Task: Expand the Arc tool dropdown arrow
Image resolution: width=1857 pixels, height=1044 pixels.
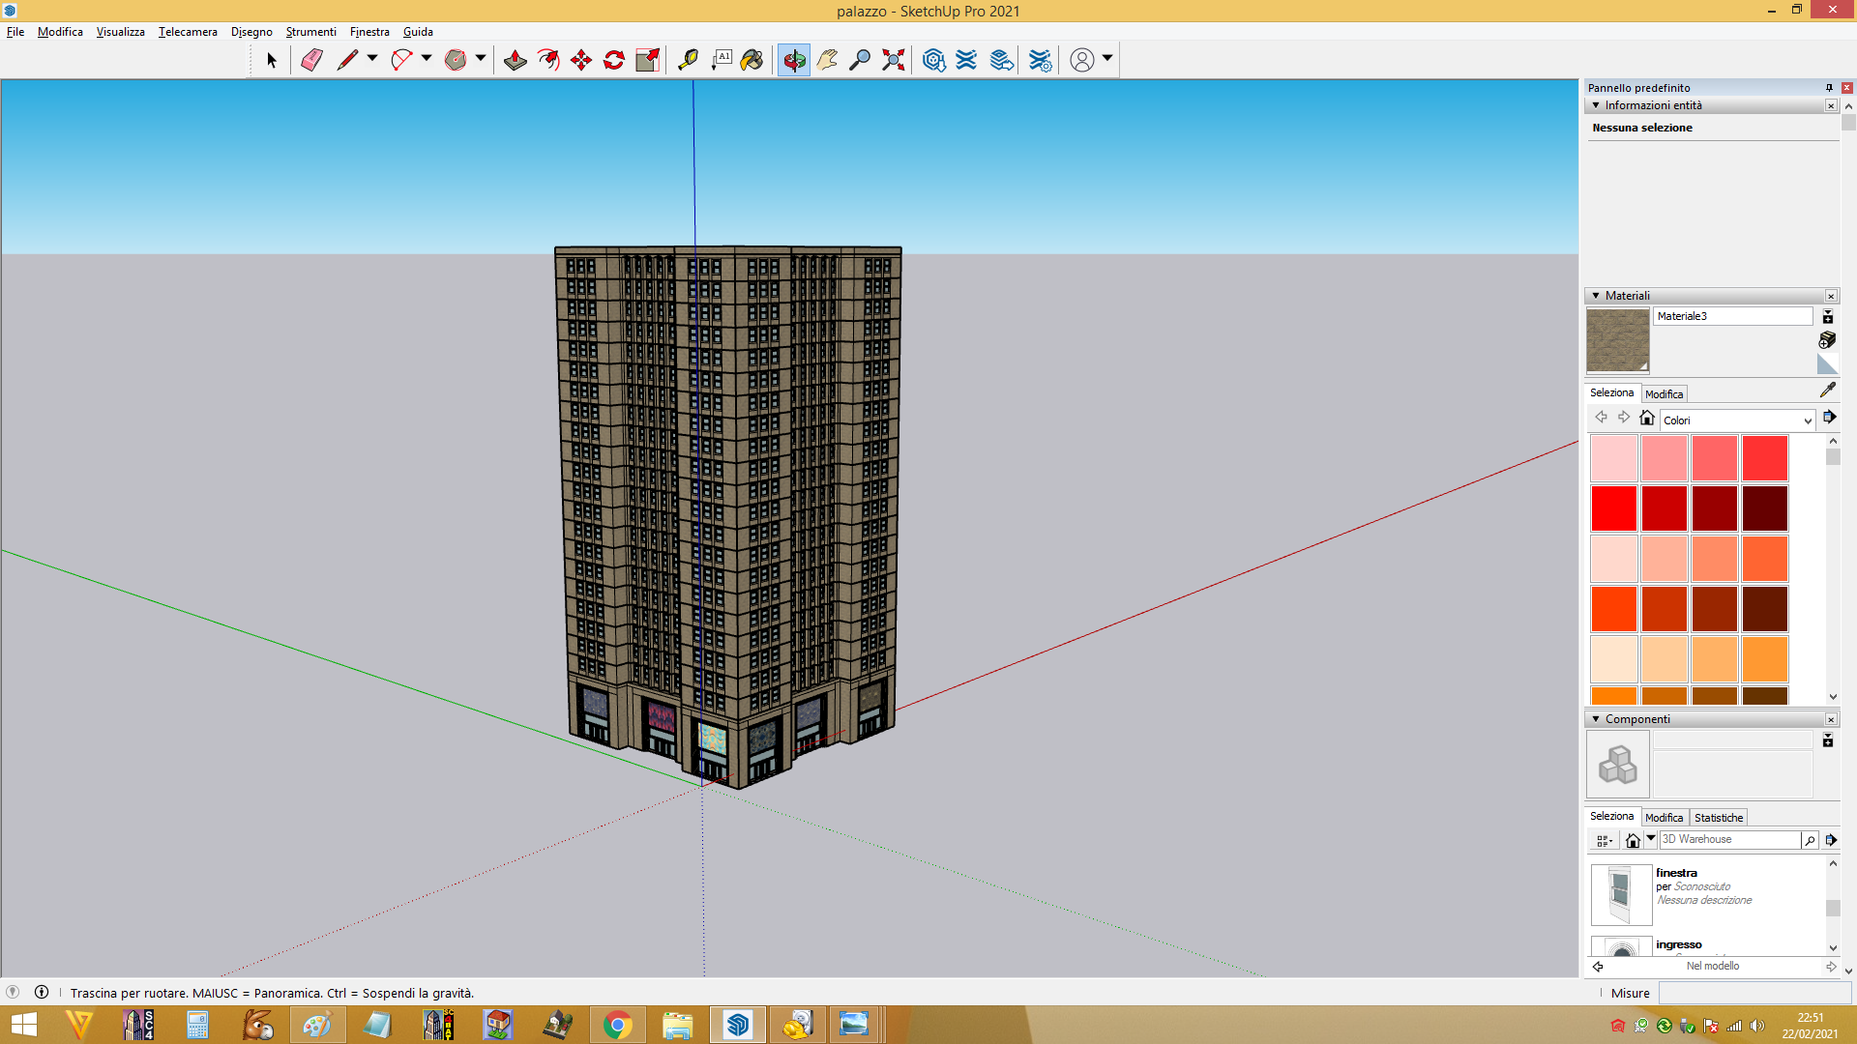Action: [427, 59]
